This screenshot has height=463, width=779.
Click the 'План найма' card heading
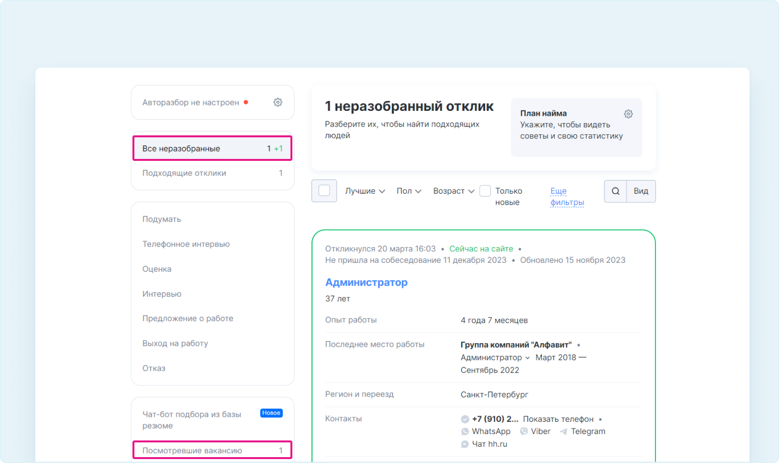[544, 113]
